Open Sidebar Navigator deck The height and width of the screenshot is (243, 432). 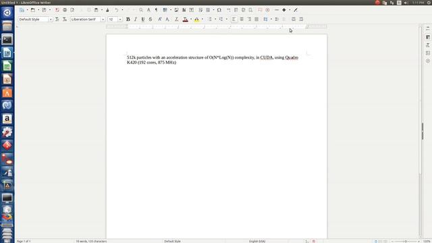[x=428, y=61]
